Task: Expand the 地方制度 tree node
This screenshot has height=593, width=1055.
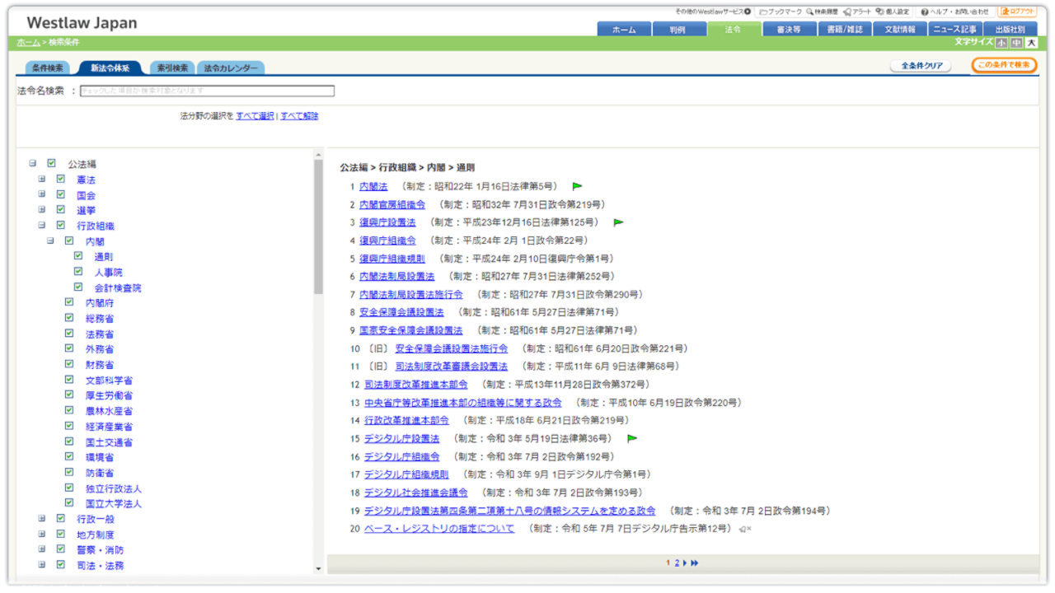Action: [41, 535]
